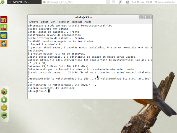Click the 'Depois desta operação, 0 B adicionais' line
Image resolution: width=177 pixels, height=133 pixels.
coord(82,57)
